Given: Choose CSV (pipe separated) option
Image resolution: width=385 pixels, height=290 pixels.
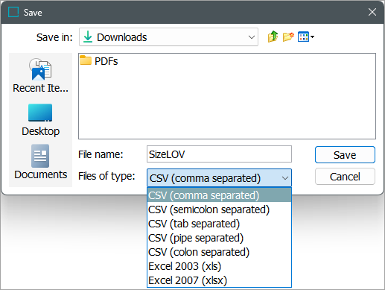Looking at the screenshot, I should pos(219,238).
